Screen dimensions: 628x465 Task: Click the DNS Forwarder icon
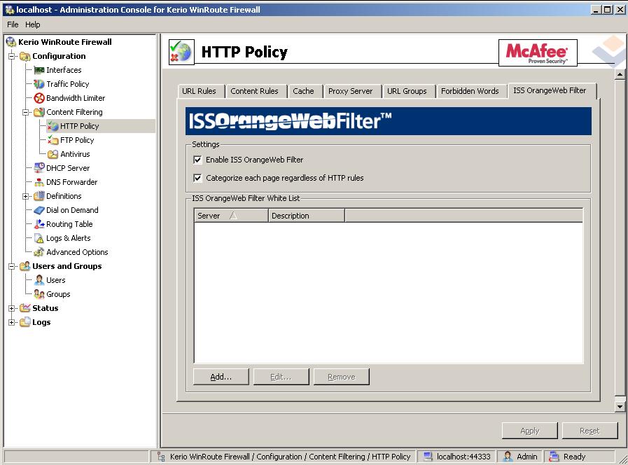coord(39,182)
